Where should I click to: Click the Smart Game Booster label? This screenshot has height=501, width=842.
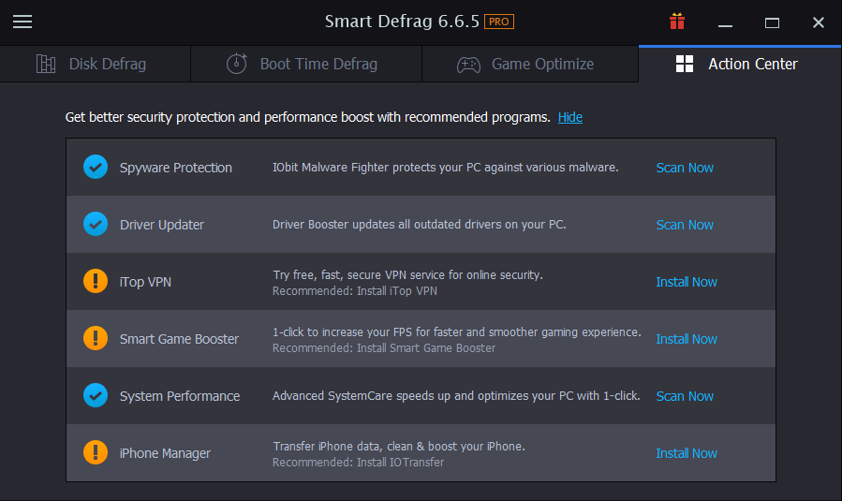[179, 339]
